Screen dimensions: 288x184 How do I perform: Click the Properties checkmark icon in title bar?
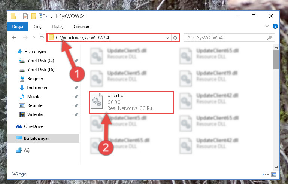click(25, 16)
